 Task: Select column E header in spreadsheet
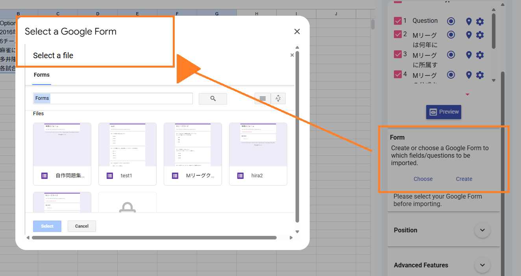click(x=137, y=14)
